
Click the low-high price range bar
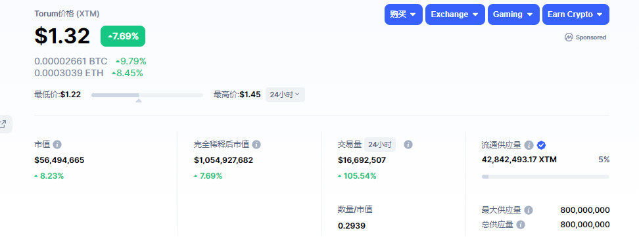147,95
